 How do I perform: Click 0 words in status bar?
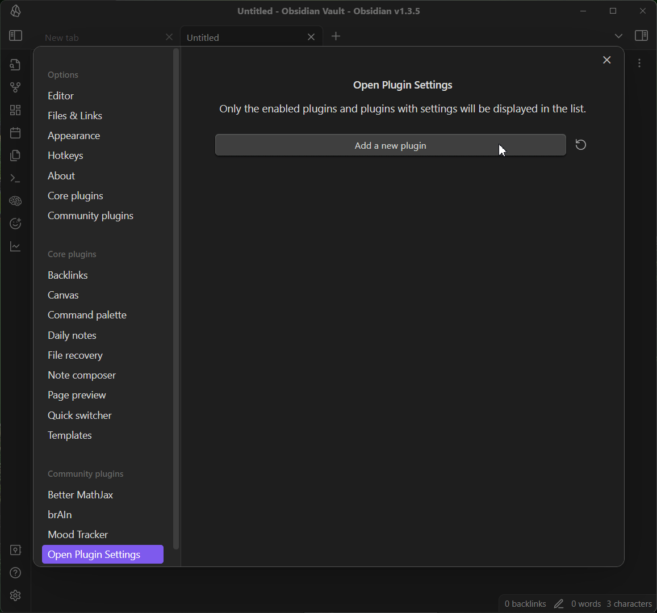pos(586,604)
